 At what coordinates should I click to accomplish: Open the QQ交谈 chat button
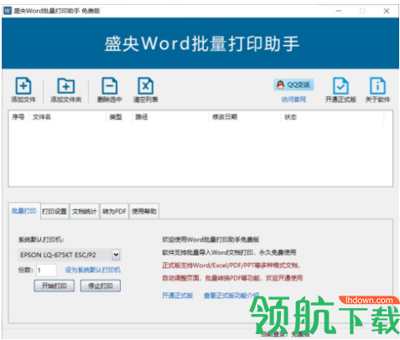tap(294, 85)
